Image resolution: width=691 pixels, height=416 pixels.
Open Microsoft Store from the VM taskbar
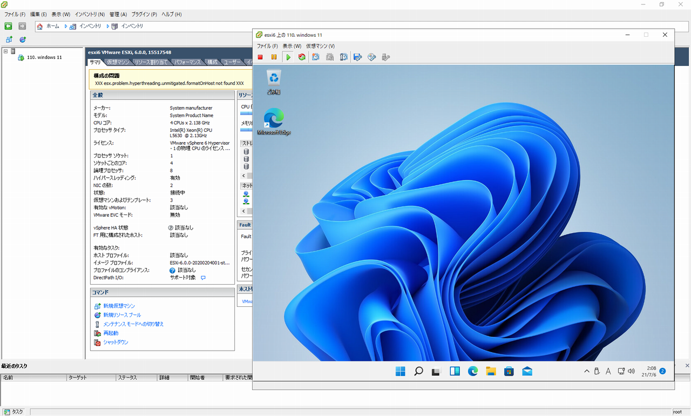509,371
